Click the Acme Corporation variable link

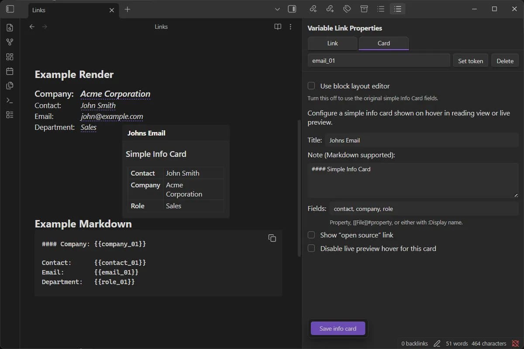pyautogui.click(x=115, y=94)
